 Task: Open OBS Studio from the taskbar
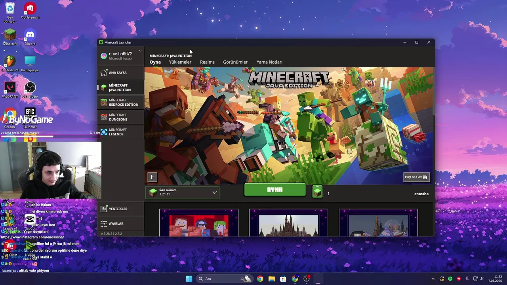307,279
